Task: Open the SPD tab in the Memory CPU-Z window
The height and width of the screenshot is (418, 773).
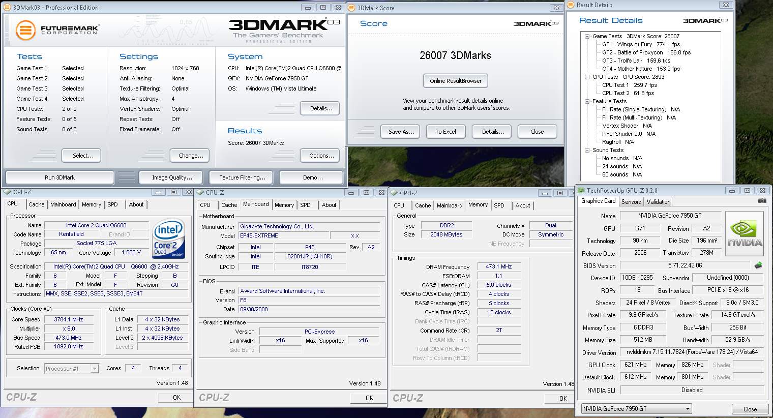Action: (x=499, y=205)
